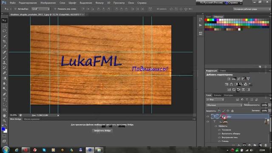
Task: Toggle visibility of Эффекты group
Action: coord(216,126)
